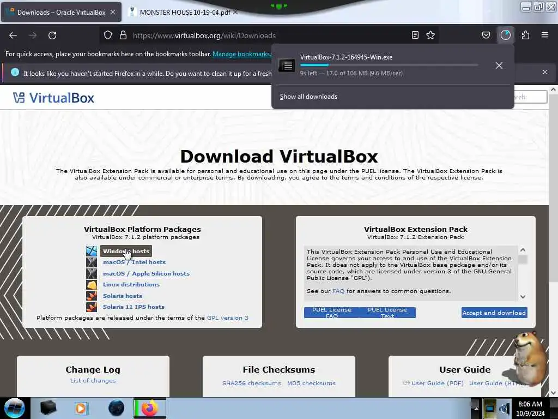The height and width of the screenshot is (419, 558).
Task: Click Show all downloads
Action: point(308,97)
